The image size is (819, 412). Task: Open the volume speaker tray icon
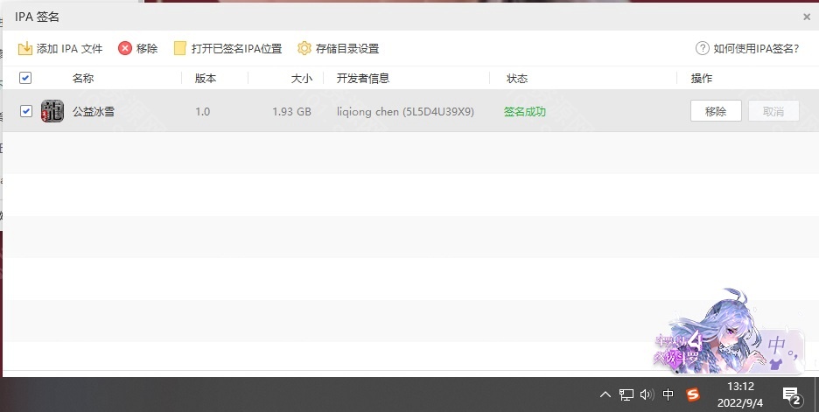tap(647, 395)
